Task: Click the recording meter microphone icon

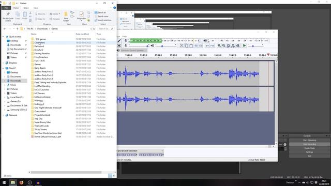Action: [126, 40]
